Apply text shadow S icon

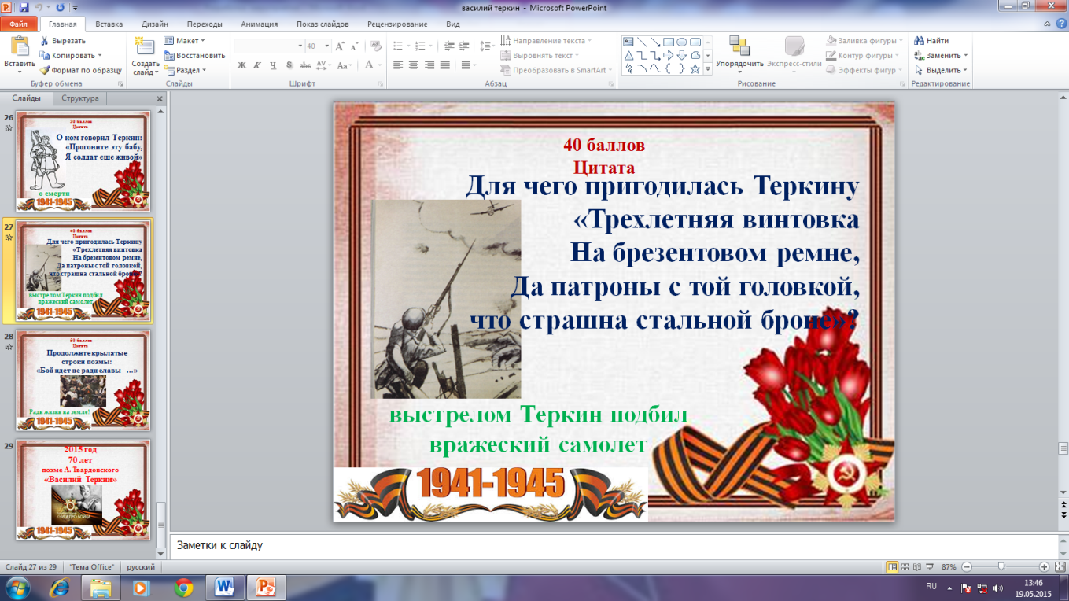(x=289, y=65)
